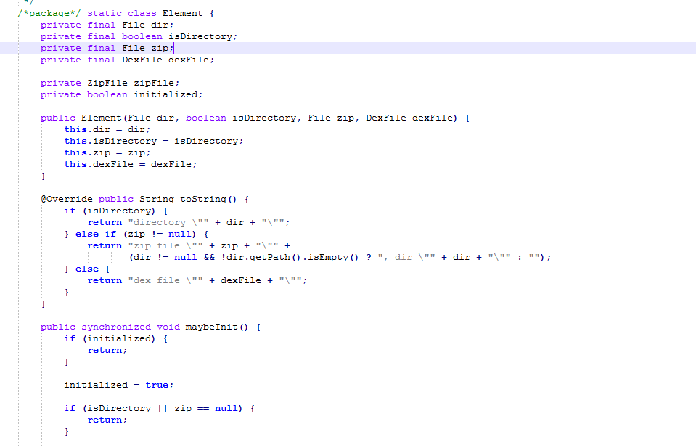Screen dimensions: 696x448
Task: Click 'if (isDirectory) {' in toString
Action: (x=116, y=211)
